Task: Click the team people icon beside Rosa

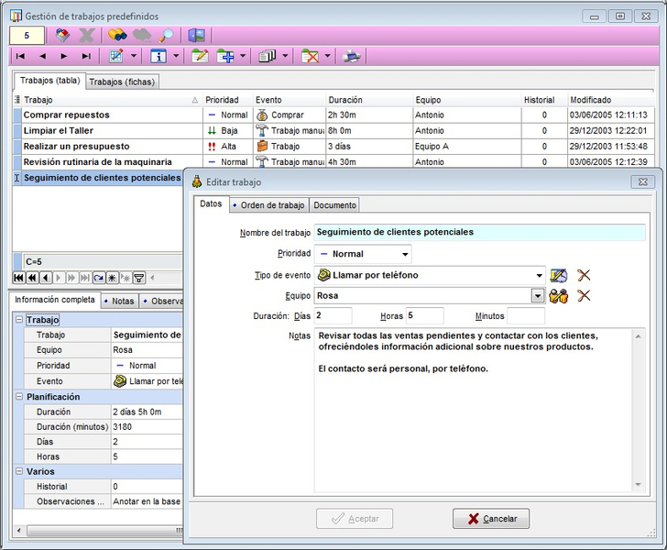Action: (559, 295)
